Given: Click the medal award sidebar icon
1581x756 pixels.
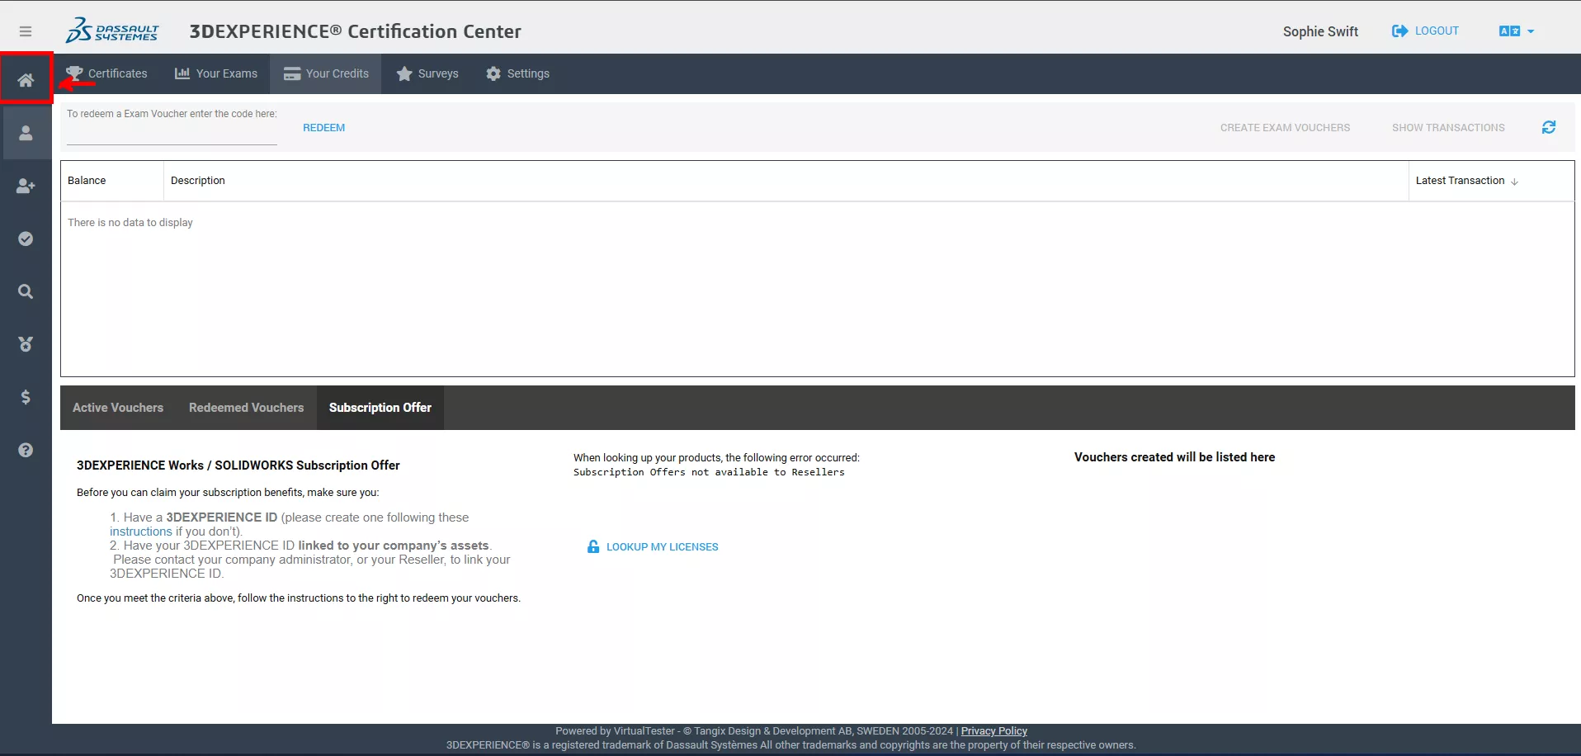Looking at the screenshot, I should [x=26, y=344].
